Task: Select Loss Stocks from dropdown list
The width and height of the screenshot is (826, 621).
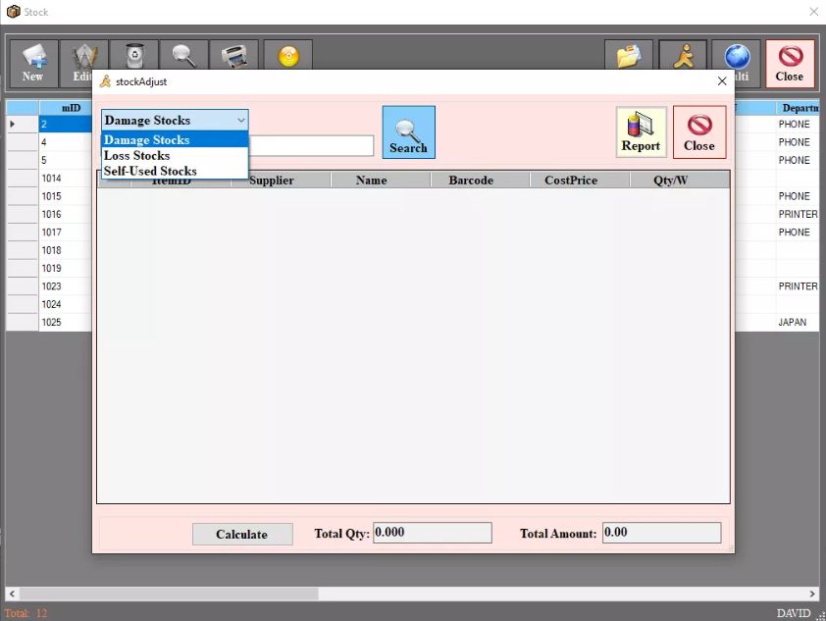Action: pyautogui.click(x=137, y=155)
